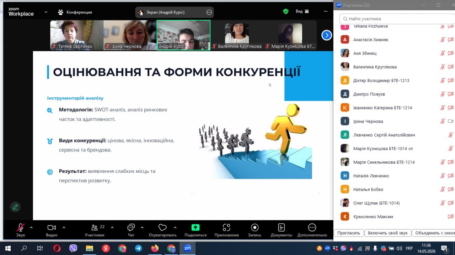Select participant Валентина Круглікова in list
This screenshot has height=255, width=455.
pos(394,67)
